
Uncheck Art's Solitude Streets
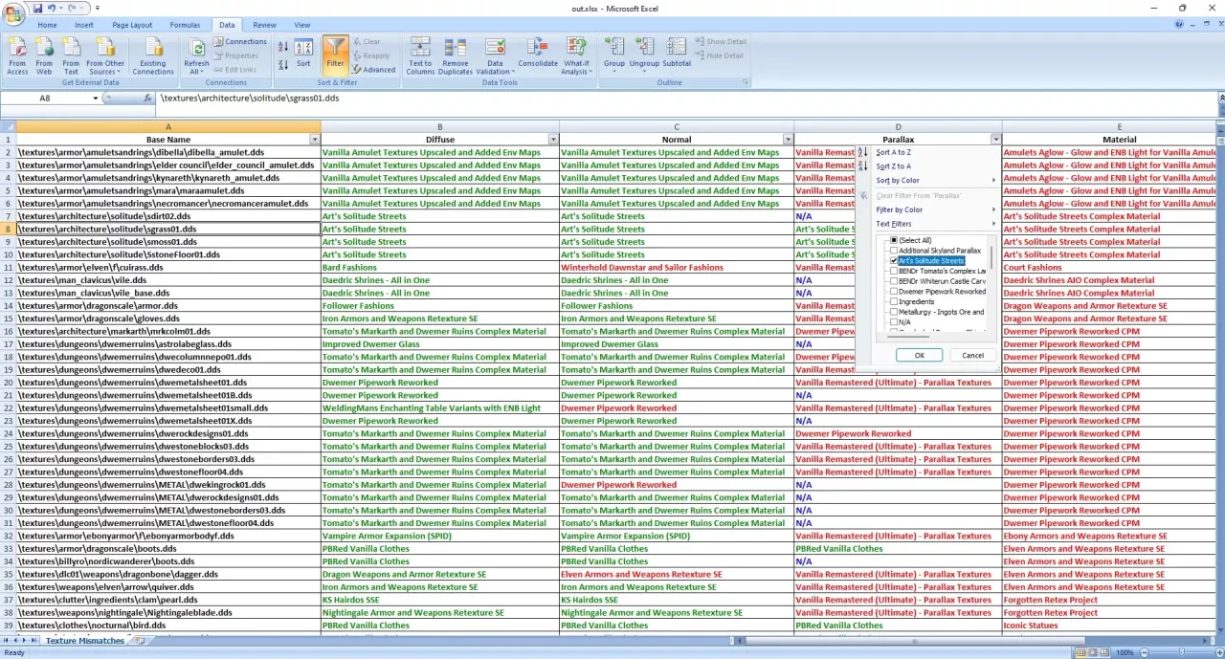pos(894,261)
